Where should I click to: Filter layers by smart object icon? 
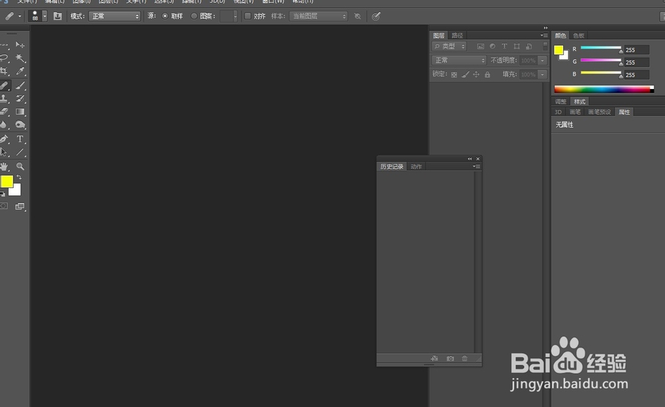[x=529, y=46]
